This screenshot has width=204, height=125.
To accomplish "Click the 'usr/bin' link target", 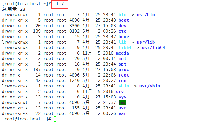I will [146, 15].
